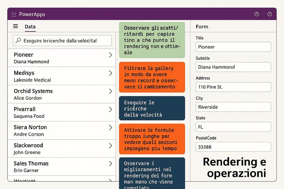The image size is (284, 189).
Task: Click the left clock icon in header
Action: (x=257, y=14)
